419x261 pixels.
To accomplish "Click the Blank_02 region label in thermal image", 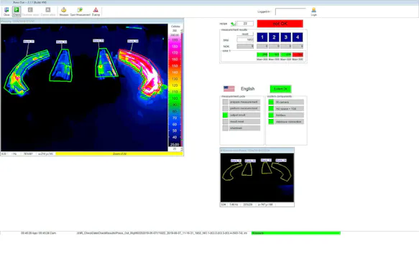I will pos(62,42).
